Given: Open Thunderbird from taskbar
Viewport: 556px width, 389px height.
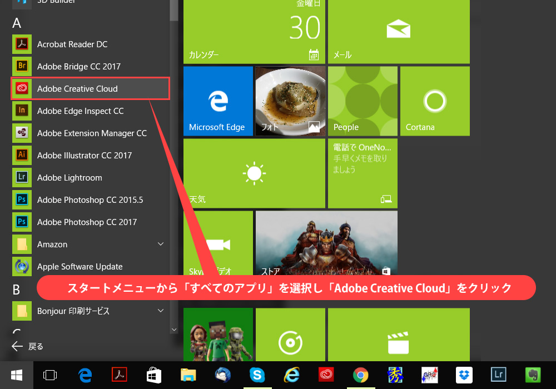Looking at the screenshot, I should (223, 375).
